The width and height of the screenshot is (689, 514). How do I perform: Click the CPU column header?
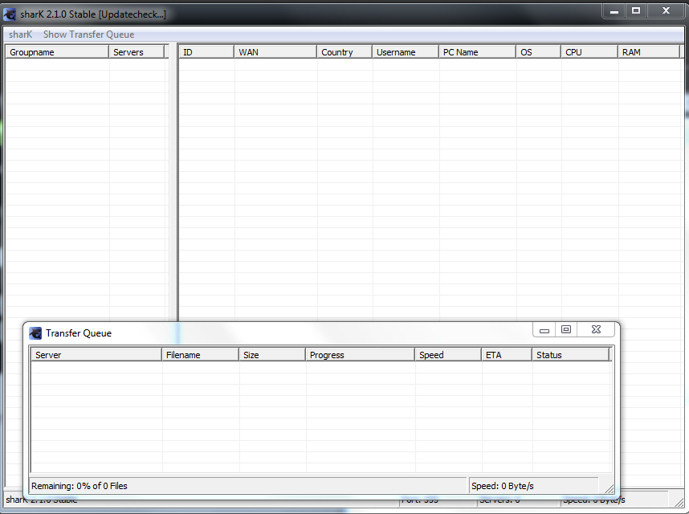click(589, 52)
